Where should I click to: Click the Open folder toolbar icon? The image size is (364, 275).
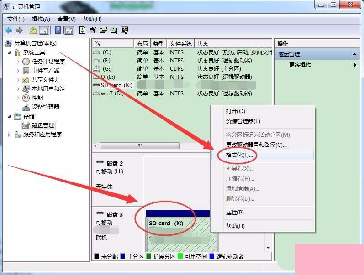[x=103, y=30]
